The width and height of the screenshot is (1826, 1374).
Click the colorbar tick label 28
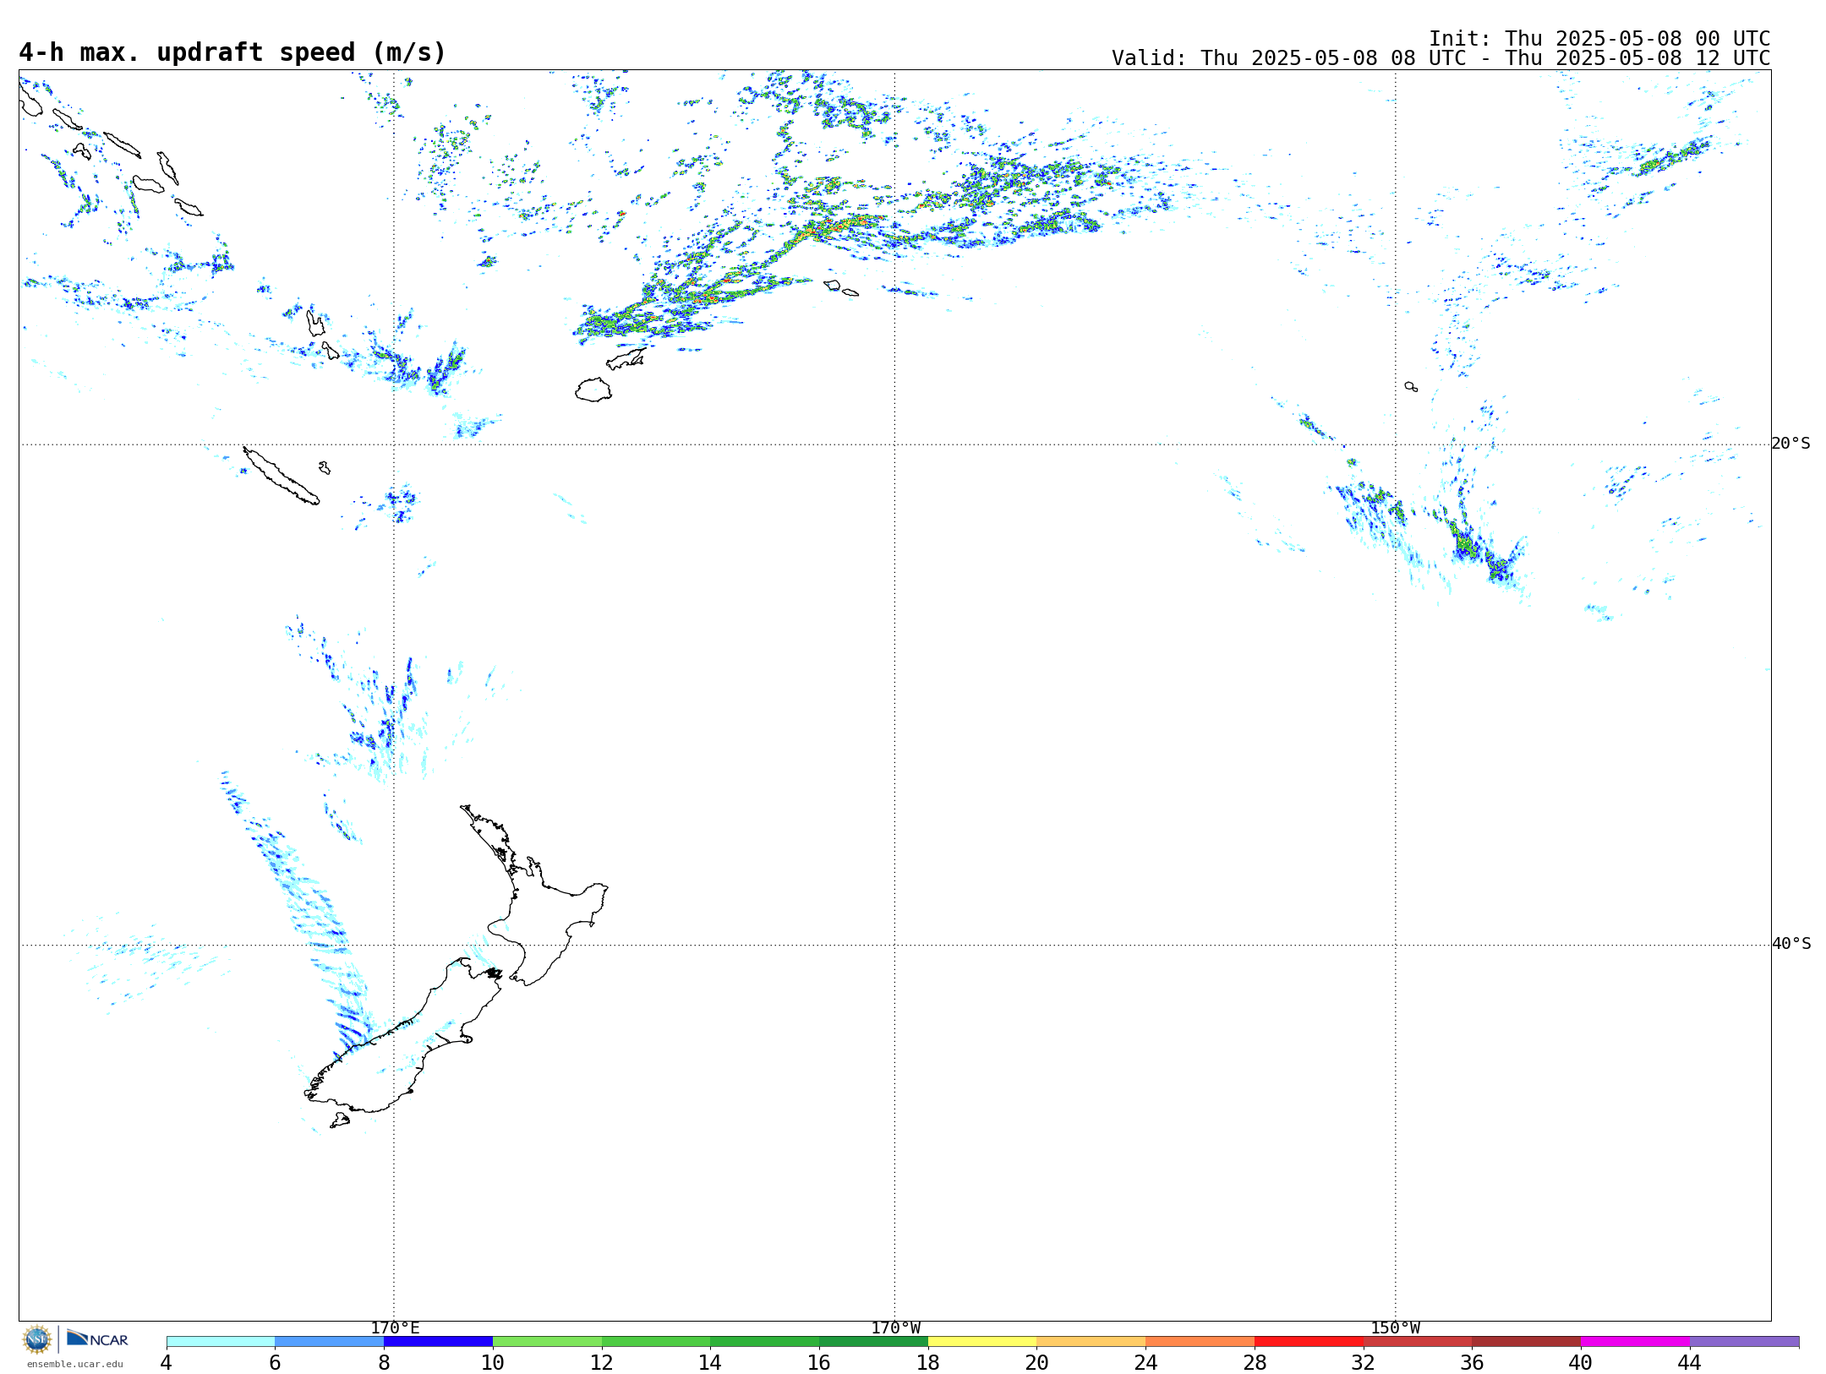(1255, 1362)
